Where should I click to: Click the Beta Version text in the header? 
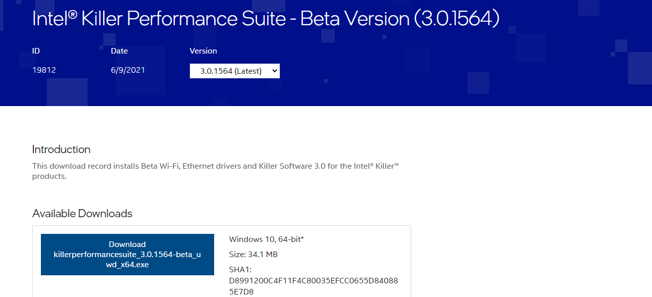pyautogui.click(x=355, y=19)
